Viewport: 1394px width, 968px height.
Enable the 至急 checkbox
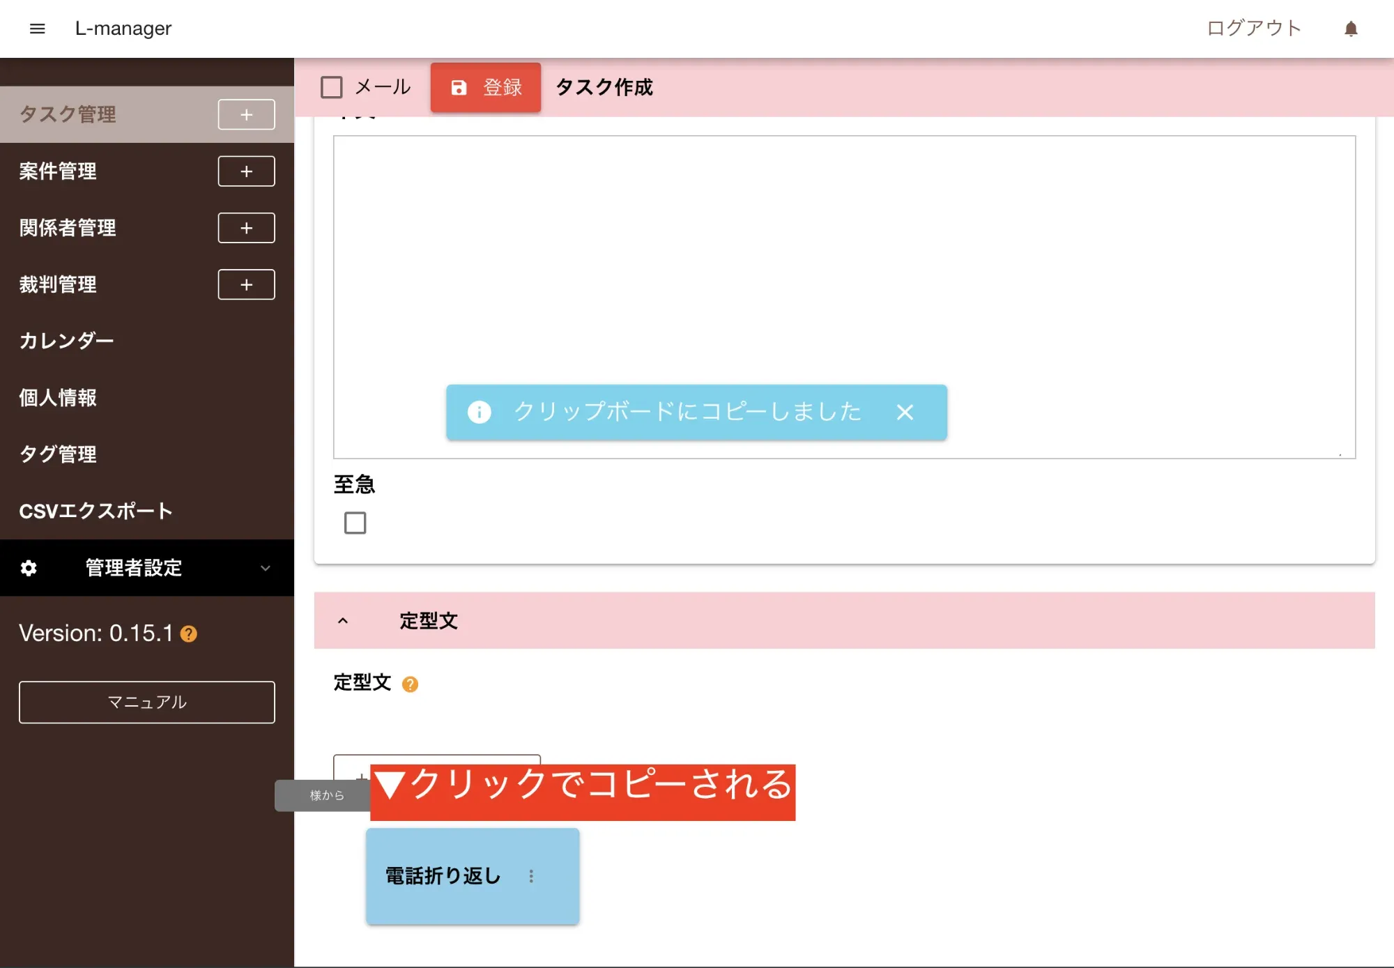355,523
